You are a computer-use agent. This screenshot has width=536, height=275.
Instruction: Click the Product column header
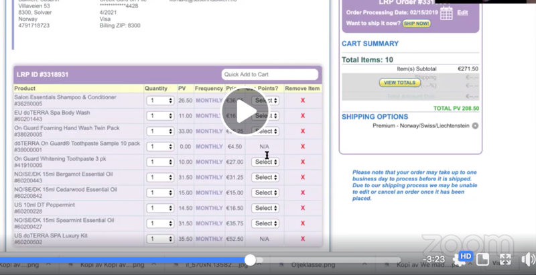25,89
